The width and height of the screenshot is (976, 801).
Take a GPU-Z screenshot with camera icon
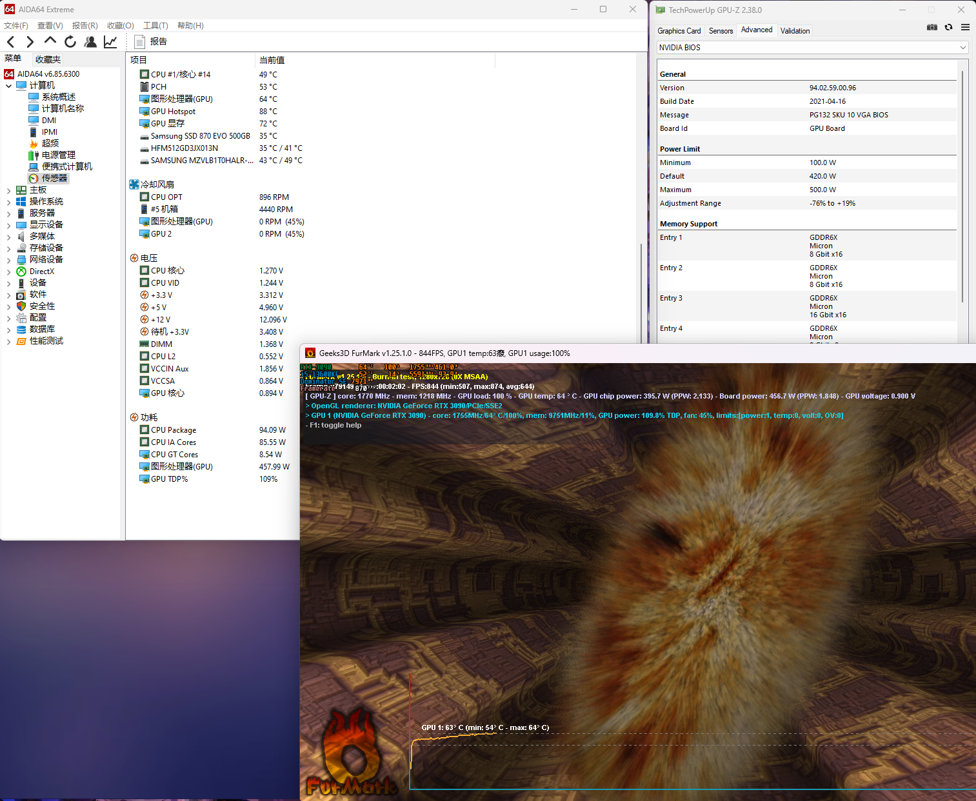pyautogui.click(x=931, y=27)
